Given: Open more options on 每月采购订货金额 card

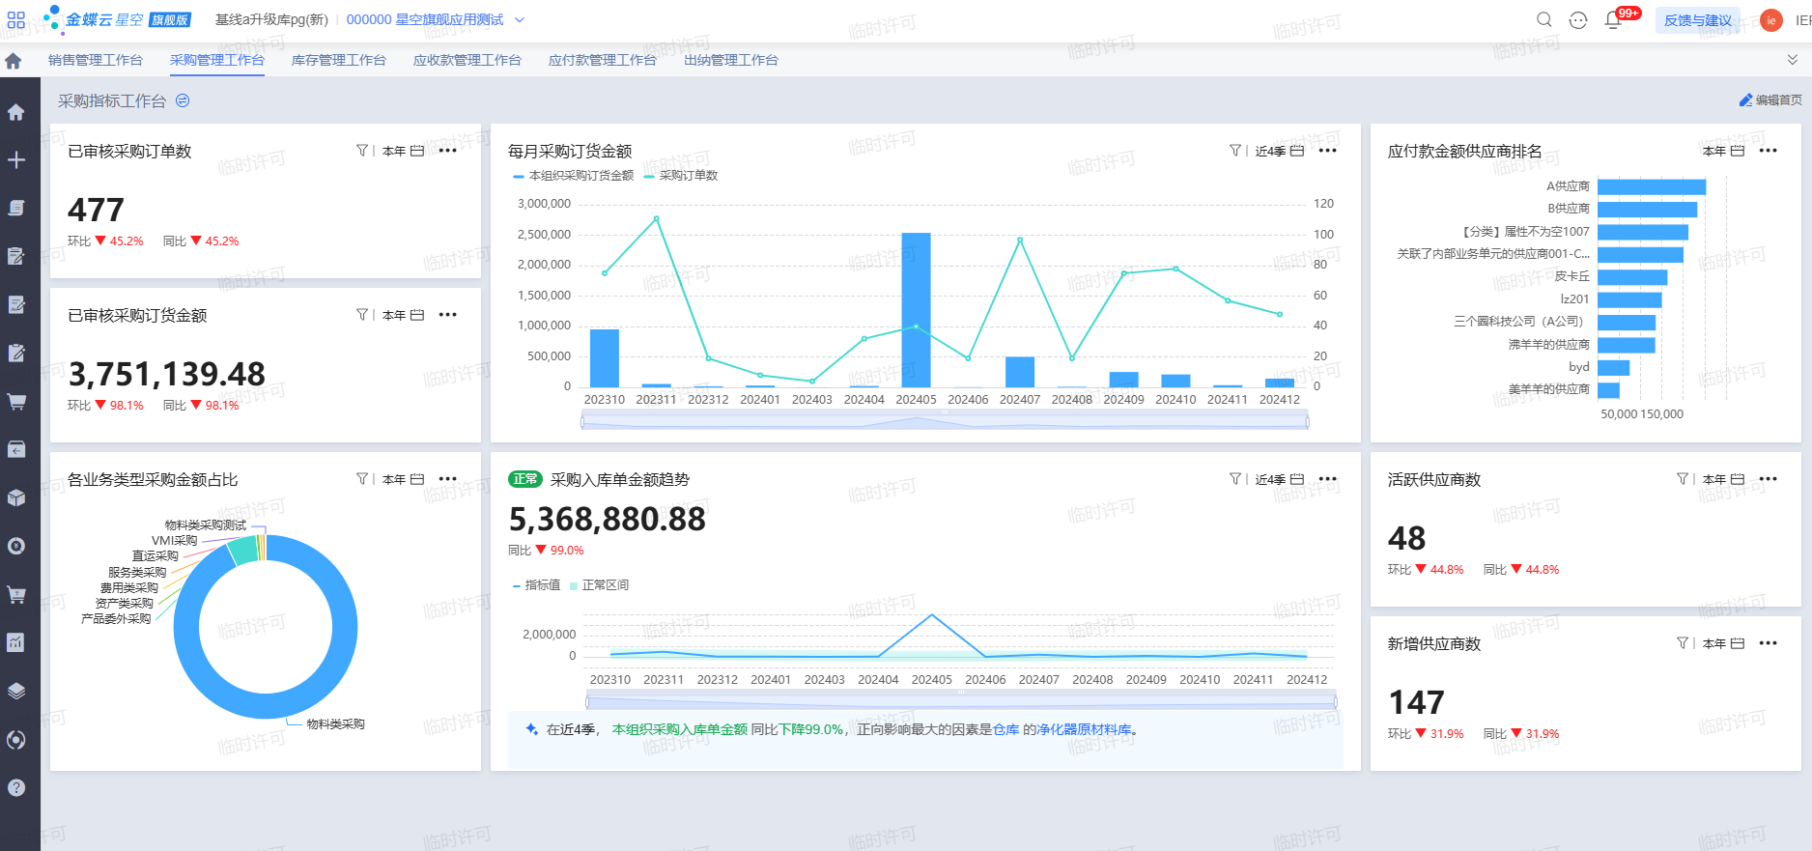Looking at the screenshot, I should pyautogui.click(x=1328, y=151).
